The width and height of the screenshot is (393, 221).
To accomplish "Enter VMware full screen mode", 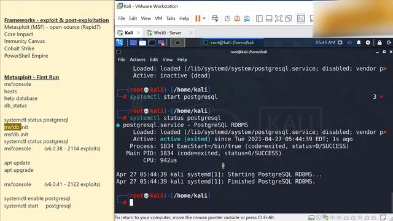I will 278,18.
